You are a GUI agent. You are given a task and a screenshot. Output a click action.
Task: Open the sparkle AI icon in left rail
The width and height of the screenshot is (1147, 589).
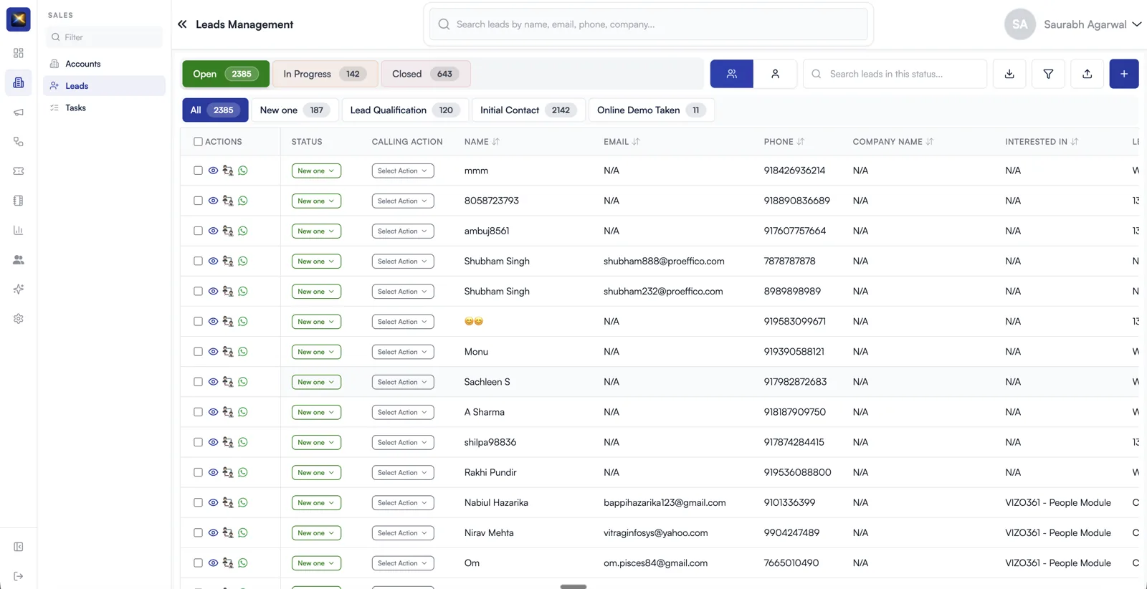pyautogui.click(x=19, y=289)
